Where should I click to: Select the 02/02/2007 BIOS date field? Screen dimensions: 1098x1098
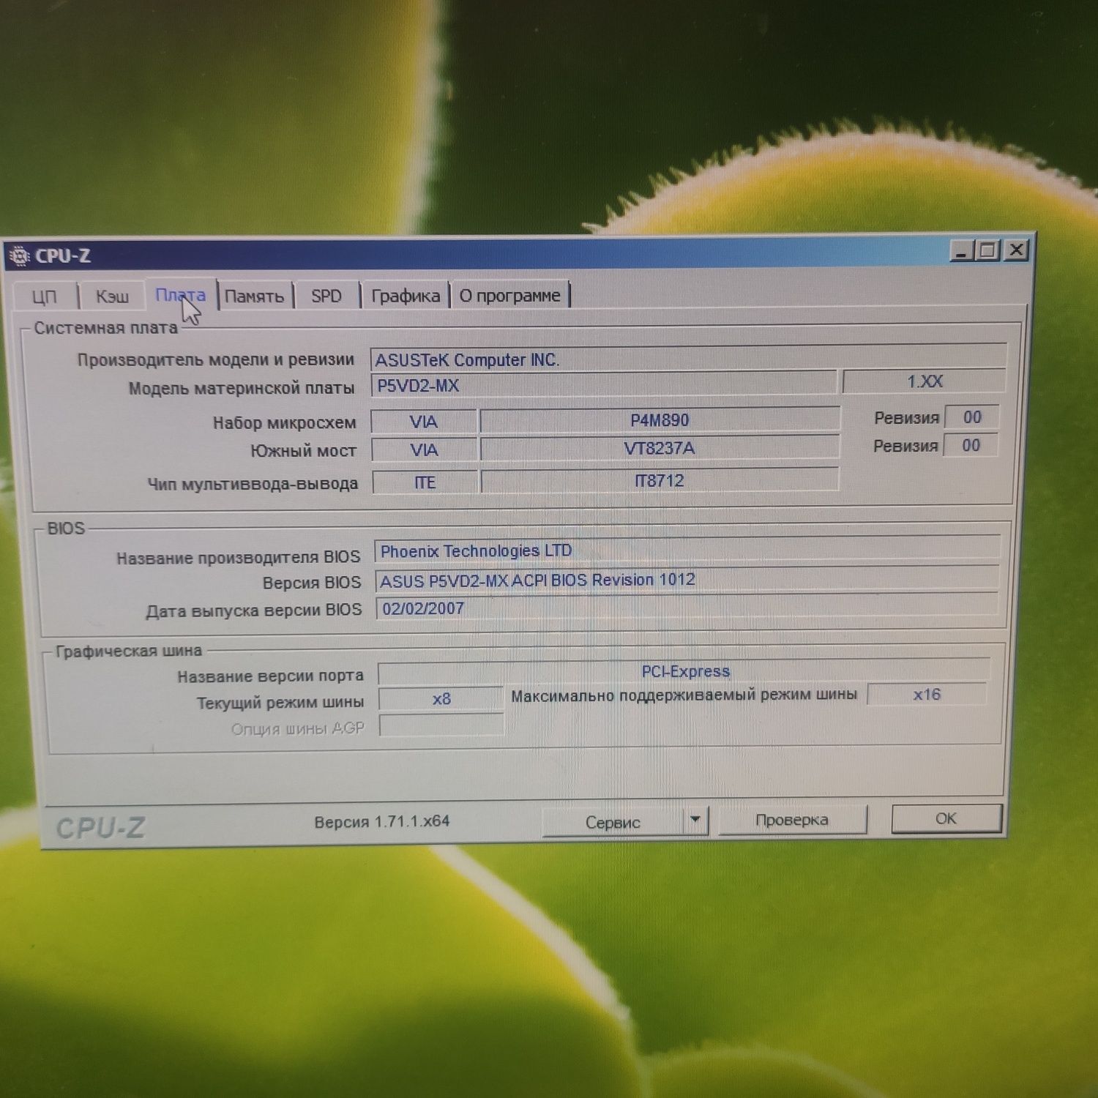pos(687,607)
